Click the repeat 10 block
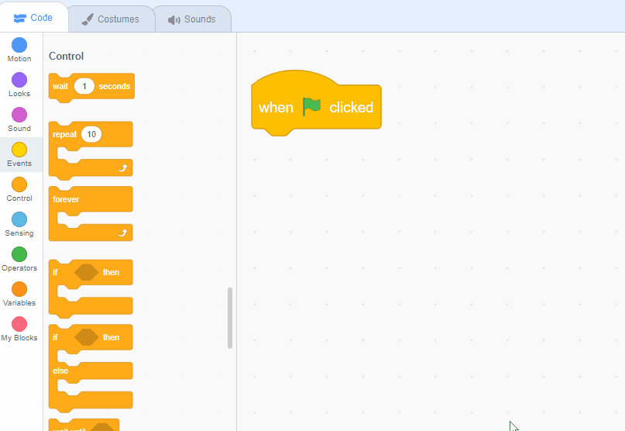The image size is (625, 431). pos(91,150)
